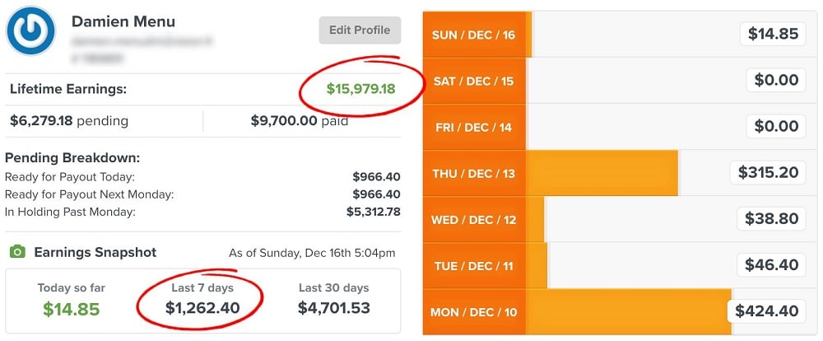Screen dimensions: 823x341
Task: Select the TUE / DEC / 11 row label
Action: click(473, 266)
